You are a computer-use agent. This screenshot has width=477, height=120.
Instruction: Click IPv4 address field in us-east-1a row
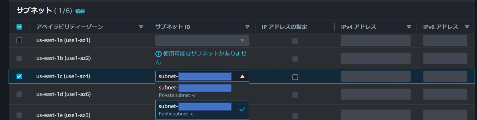[376, 40]
